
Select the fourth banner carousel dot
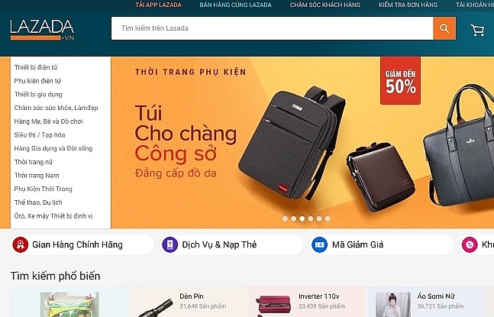tap(311, 218)
